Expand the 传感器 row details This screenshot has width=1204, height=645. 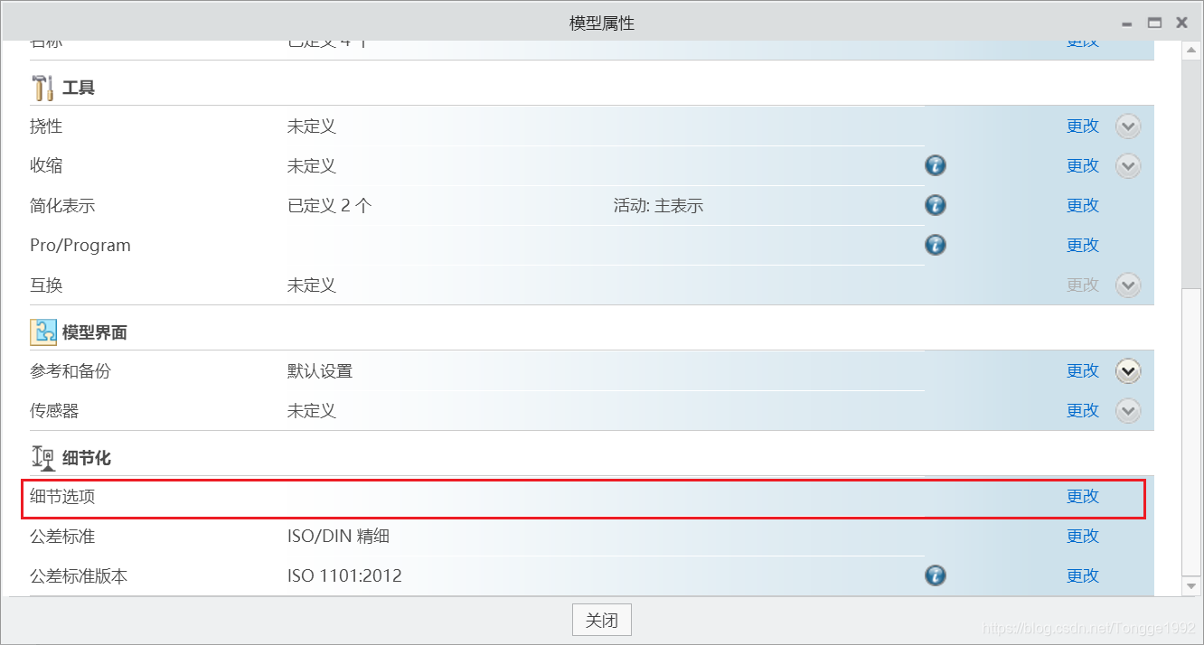point(1128,411)
